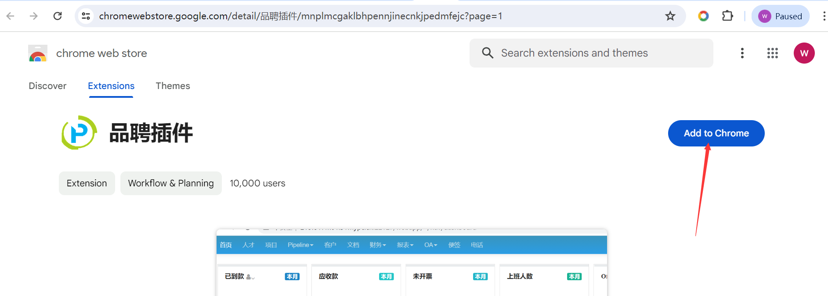Image resolution: width=828 pixels, height=296 pixels.
Task: Go forward to the next page
Action: (x=34, y=16)
